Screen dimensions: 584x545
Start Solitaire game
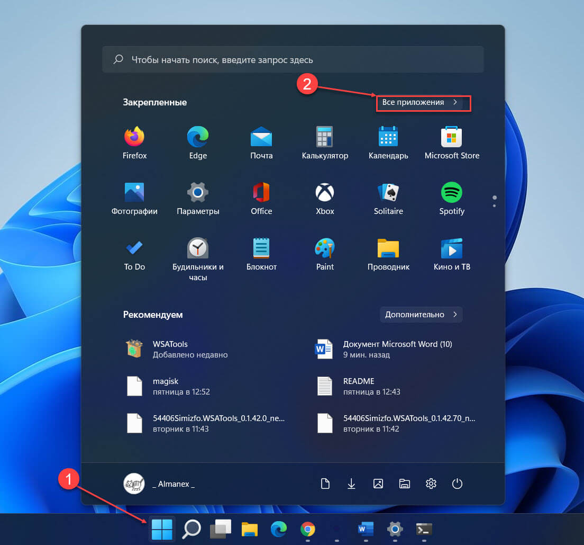(388, 199)
